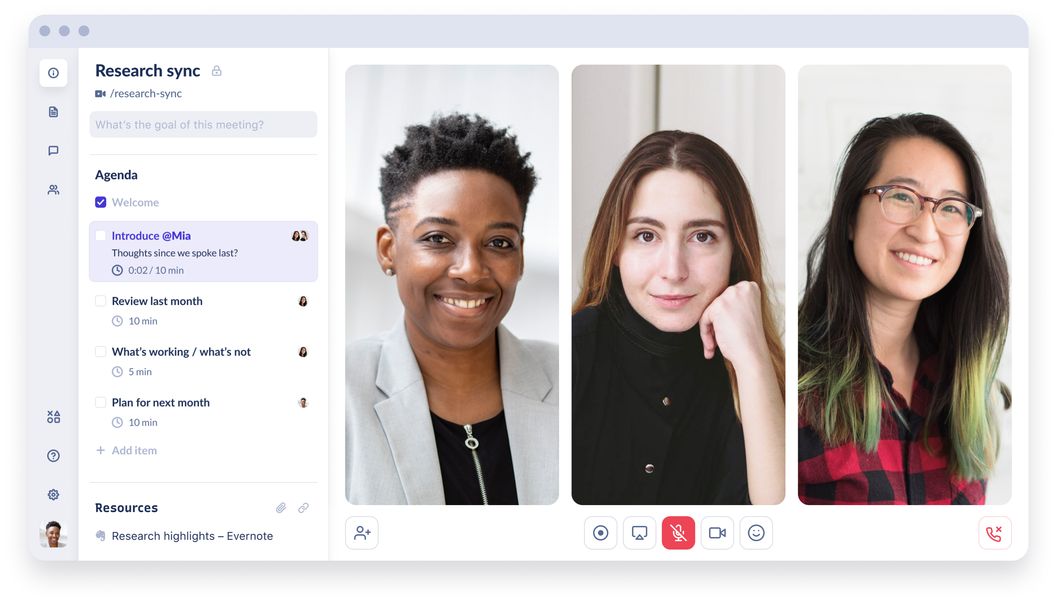This screenshot has height=603, width=1057.
Task: Open the meeting info sidebar icon
Action: tap(53, 73)
